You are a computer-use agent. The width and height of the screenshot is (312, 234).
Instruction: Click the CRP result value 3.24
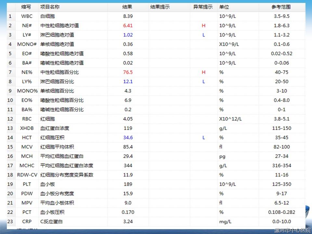[128, 222]
